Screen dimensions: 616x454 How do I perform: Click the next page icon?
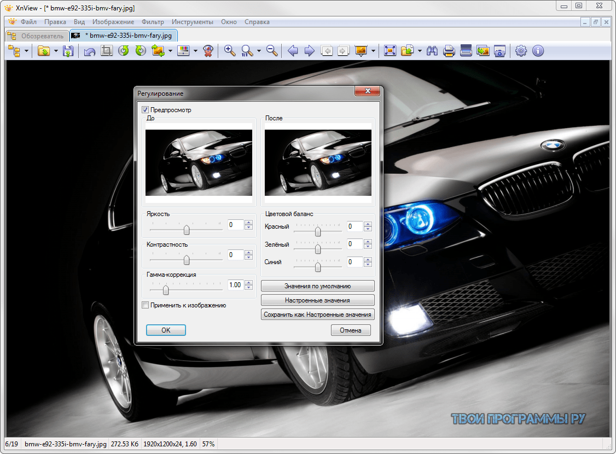point(344,51)
